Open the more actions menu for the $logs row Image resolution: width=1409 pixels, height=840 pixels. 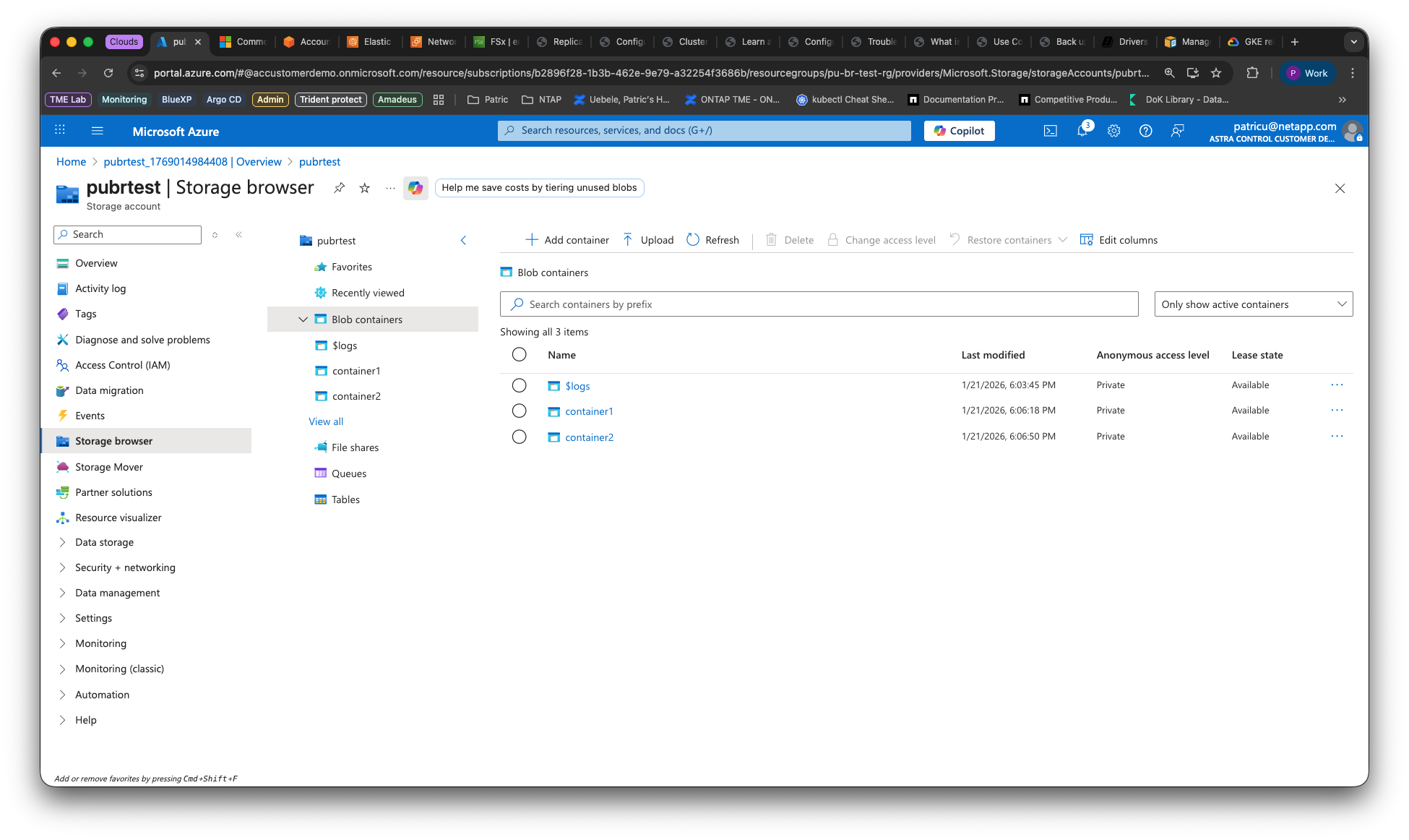(1337, 385)
